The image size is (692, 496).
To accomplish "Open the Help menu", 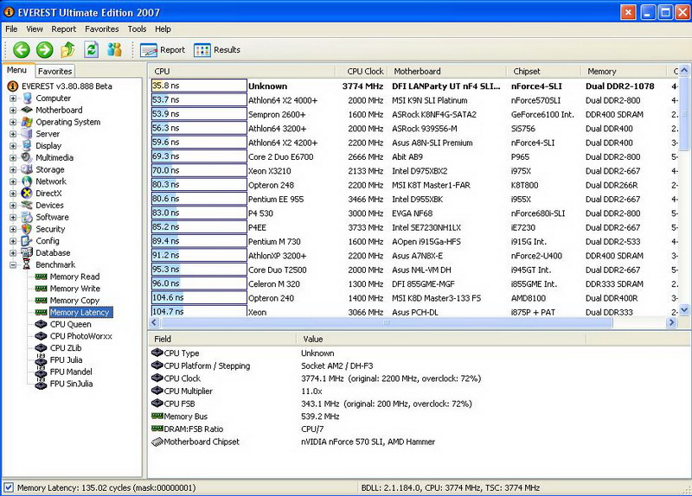I will click(x=163, y=29).
